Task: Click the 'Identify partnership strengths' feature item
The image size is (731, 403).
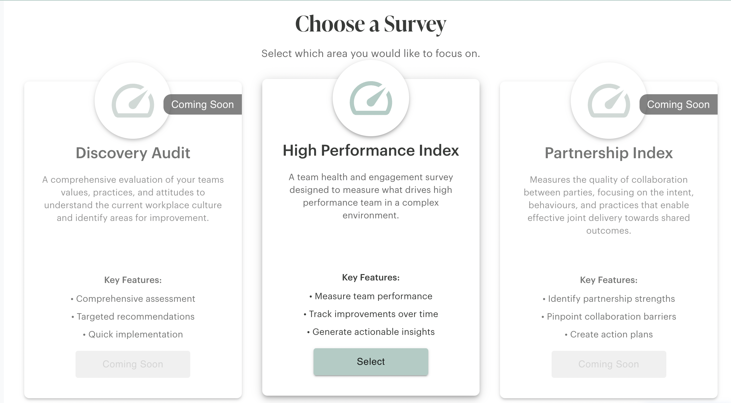Action: pos(609,299)
